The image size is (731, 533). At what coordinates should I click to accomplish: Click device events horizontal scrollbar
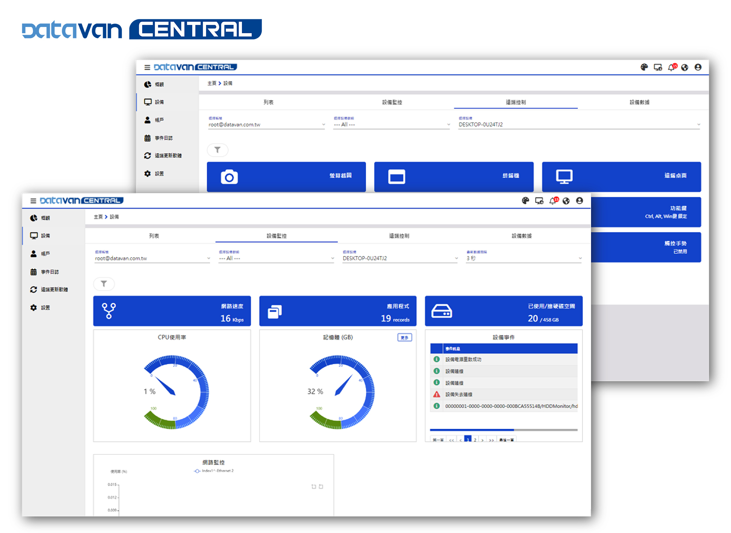[504, 430]
